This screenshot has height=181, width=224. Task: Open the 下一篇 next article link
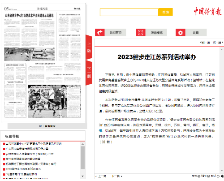point(117,176)
